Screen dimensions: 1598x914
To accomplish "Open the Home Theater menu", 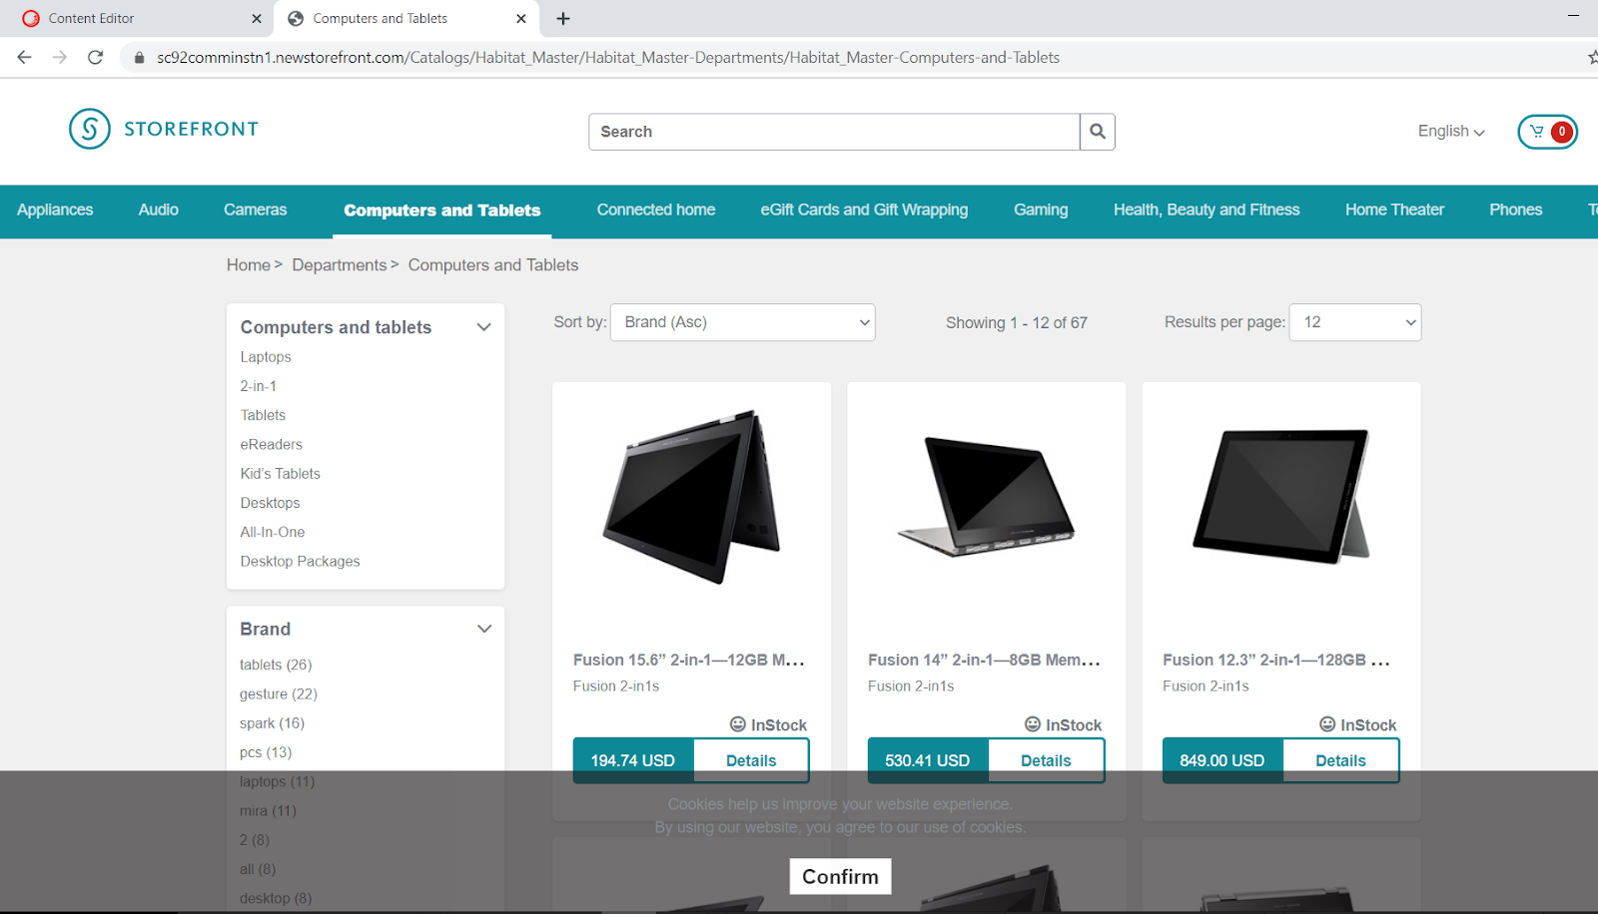I will [1394, 210].
